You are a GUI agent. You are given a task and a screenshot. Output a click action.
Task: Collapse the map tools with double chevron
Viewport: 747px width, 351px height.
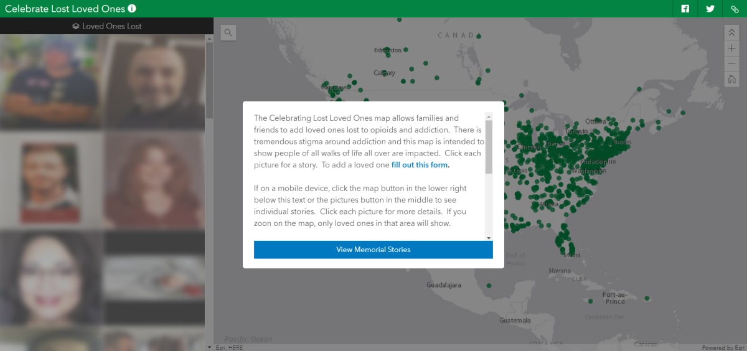[731, 33]
